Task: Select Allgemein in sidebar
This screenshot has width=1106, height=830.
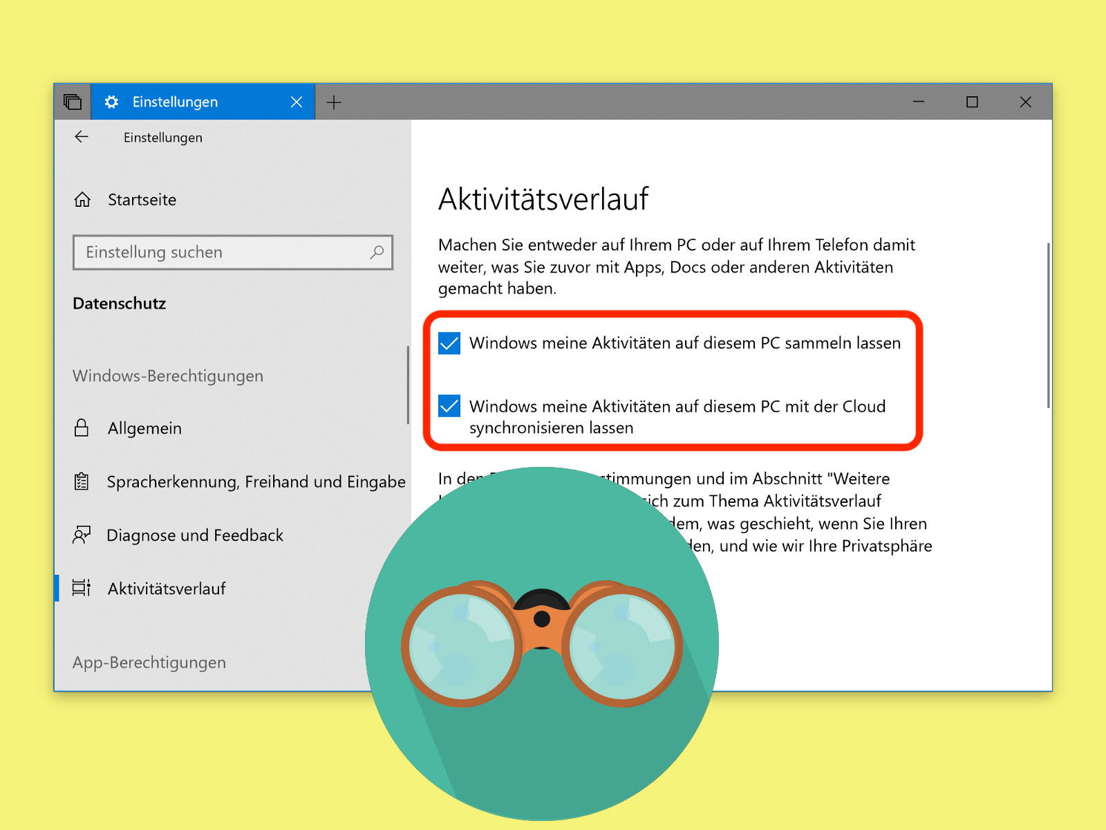Action: point(144,428)
